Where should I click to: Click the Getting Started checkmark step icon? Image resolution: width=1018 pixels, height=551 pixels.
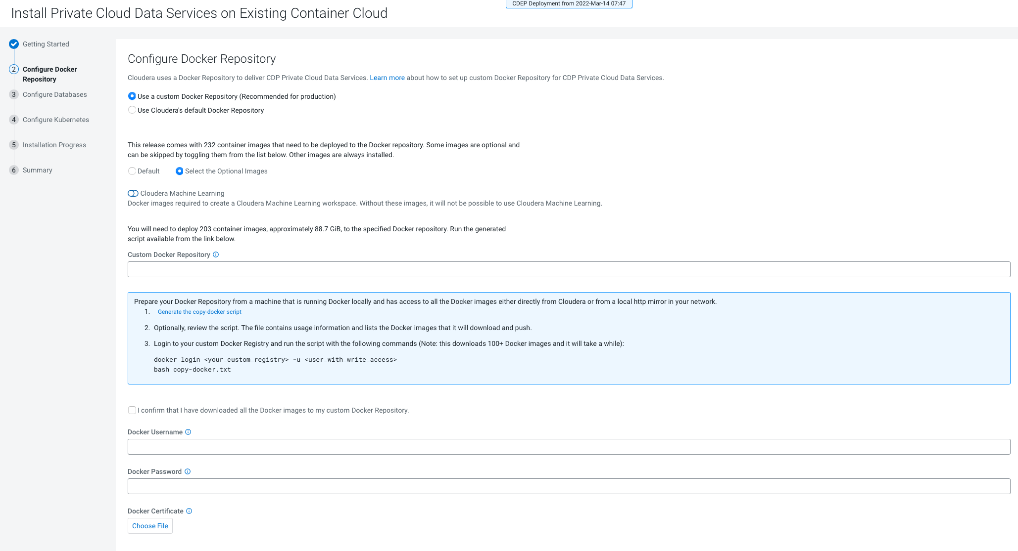(14, 44)
